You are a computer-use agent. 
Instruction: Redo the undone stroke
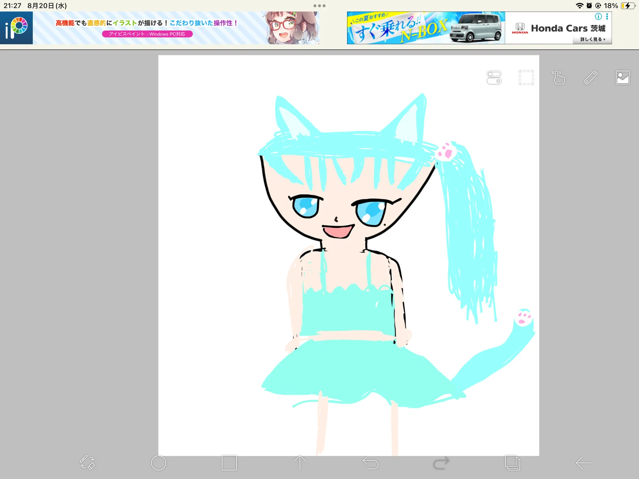coord(441,463)
